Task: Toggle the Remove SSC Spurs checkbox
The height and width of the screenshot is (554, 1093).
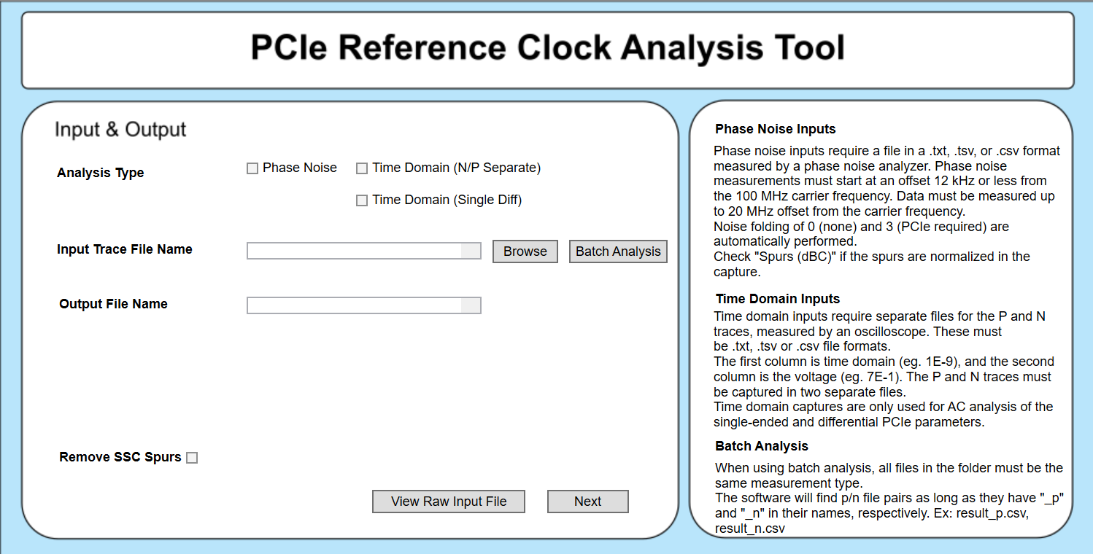Action: [192, 458]
